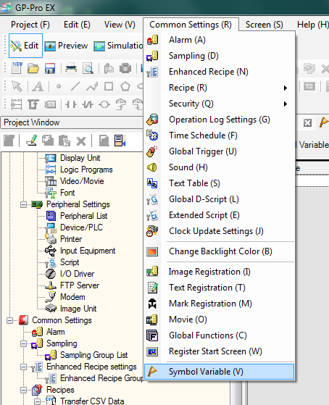The width and height of the screenshot is (329, 405).
Task: Close the panel with X button
Action: (x=307, y=122)
